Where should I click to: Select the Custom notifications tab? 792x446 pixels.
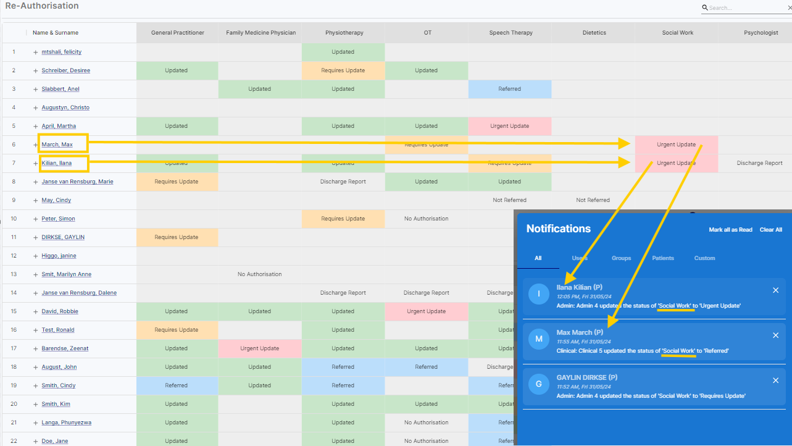pos(704,258)
